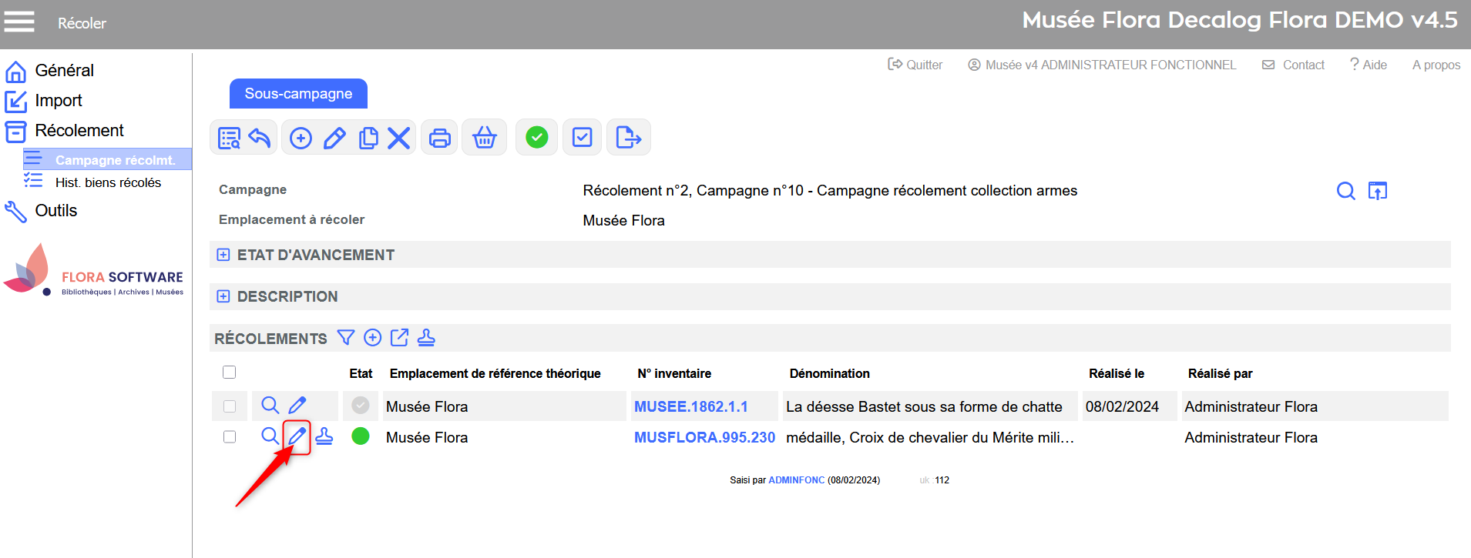The height and width of the screenshot is (558, 1471).
Task: Click the Quitter link
Action: 915,65
